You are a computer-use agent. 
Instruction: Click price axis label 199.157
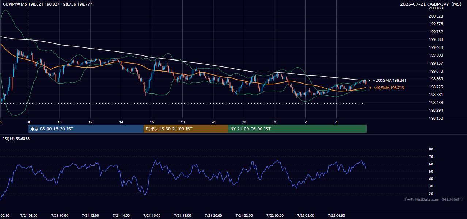pos(436,63)
